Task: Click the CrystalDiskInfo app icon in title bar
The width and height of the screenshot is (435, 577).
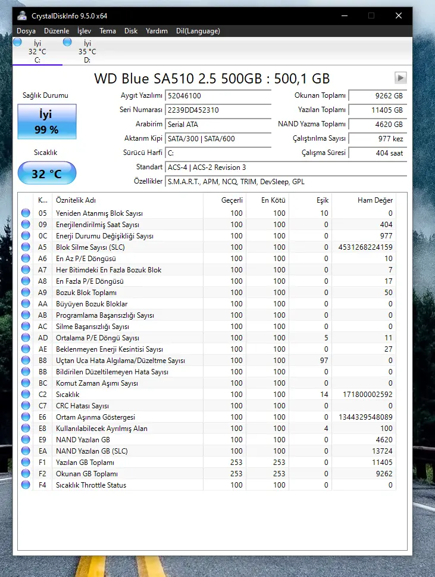Action: click(22, 16)
